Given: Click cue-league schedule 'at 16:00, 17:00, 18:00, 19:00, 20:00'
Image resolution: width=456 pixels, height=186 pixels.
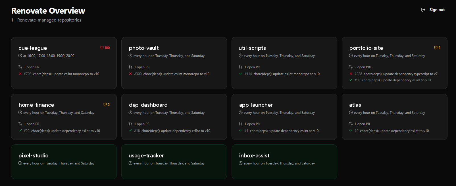Looking at the screenshot, I should pos(49,56).
